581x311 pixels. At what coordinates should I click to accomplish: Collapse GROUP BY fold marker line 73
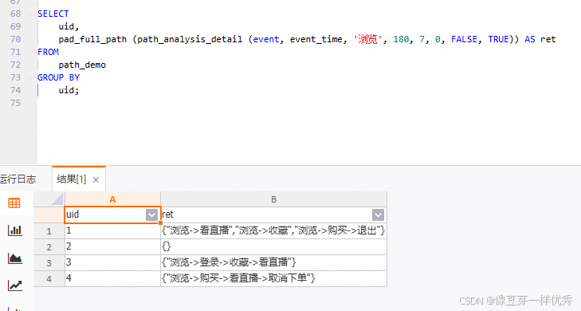(31, 77)
